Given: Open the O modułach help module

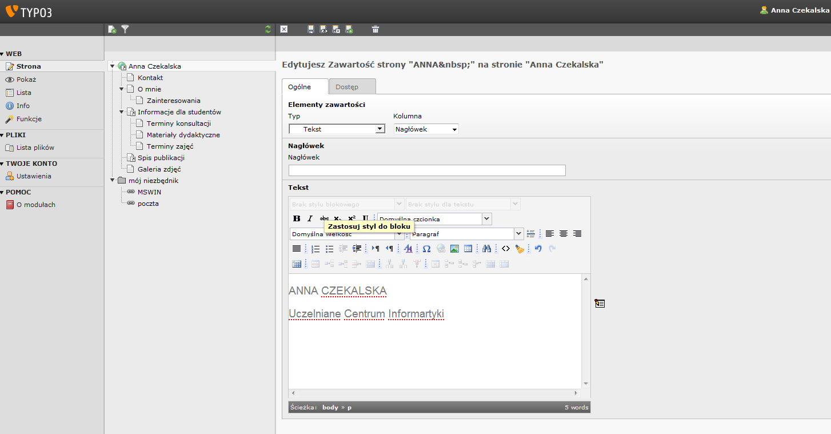Looking at the screenshot, I should [36, 205].
